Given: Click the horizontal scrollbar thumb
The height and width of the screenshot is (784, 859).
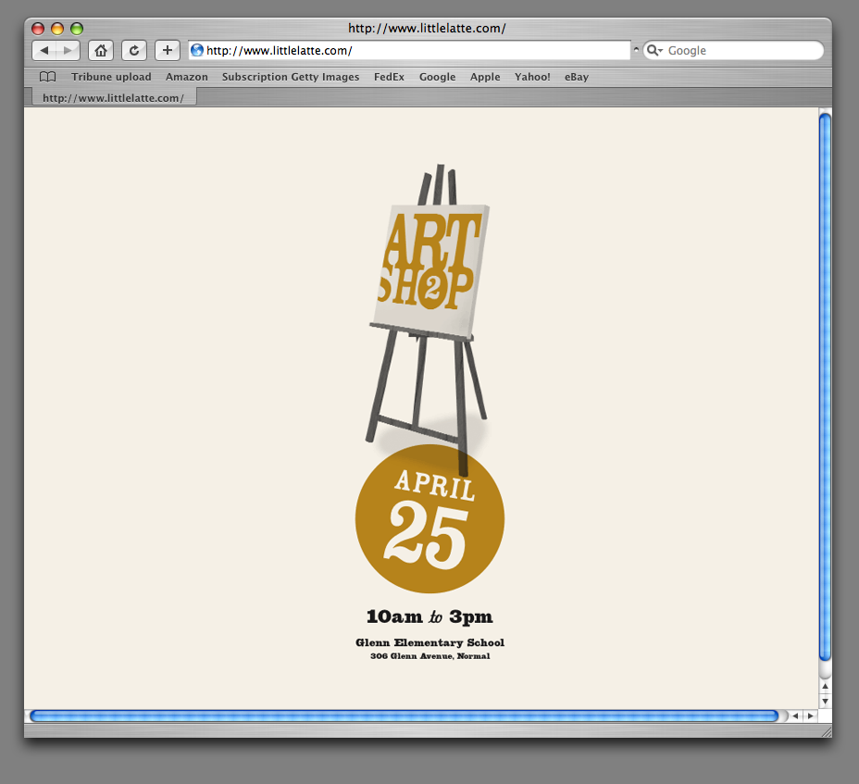Looking at the screenshot, I should [x=405, y=716].
